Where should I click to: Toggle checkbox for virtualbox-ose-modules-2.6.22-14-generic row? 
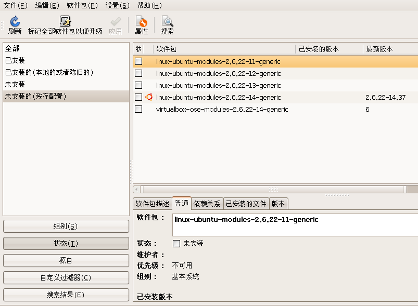pyautogui.click(x=138, y=110)
